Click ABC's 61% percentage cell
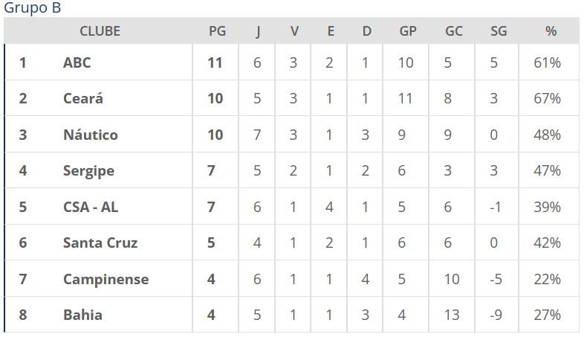This screenshot has width=584, height=337. pos(547,62)
